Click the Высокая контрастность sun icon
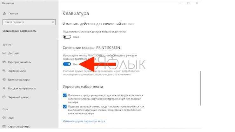Image resolution: width=235 pixels, height=132 pixels. click(x=4, y=88)
